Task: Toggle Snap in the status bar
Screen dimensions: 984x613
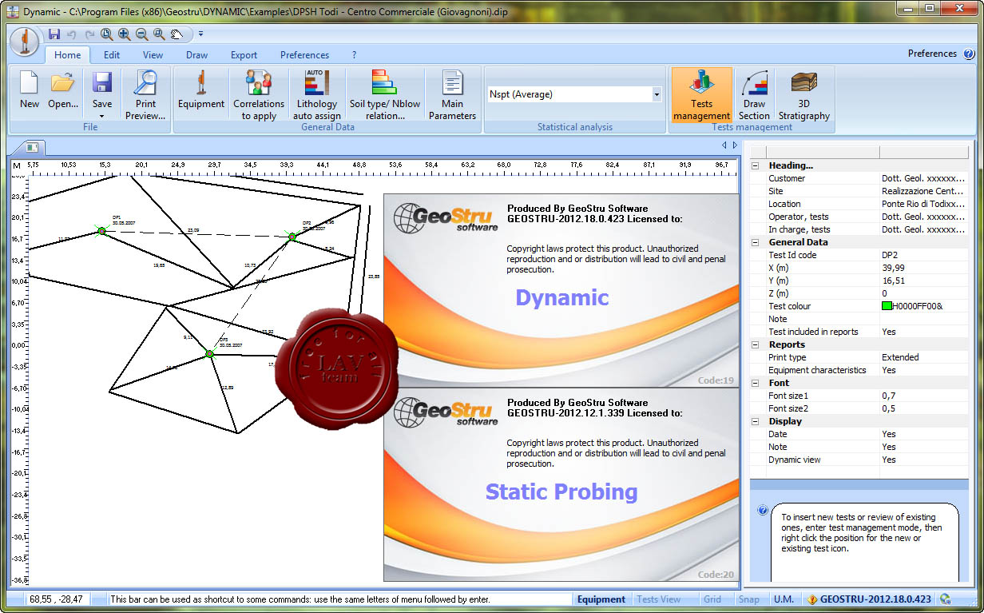Action: click(x=749, y=599)
